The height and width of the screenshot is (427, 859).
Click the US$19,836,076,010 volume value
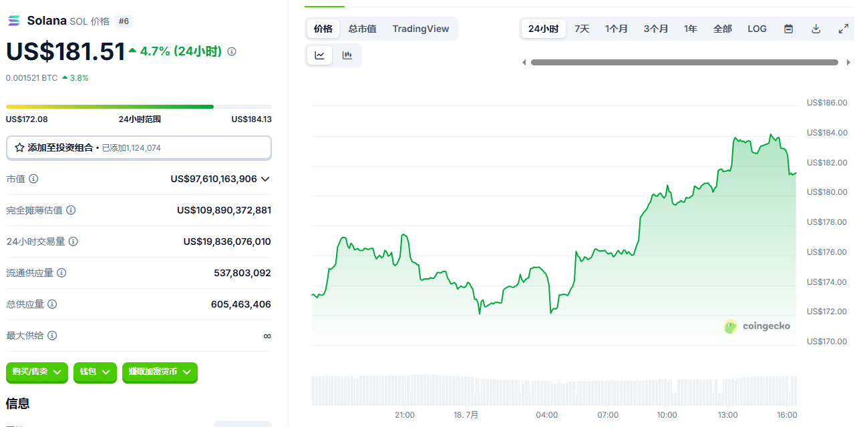[228, 242]
